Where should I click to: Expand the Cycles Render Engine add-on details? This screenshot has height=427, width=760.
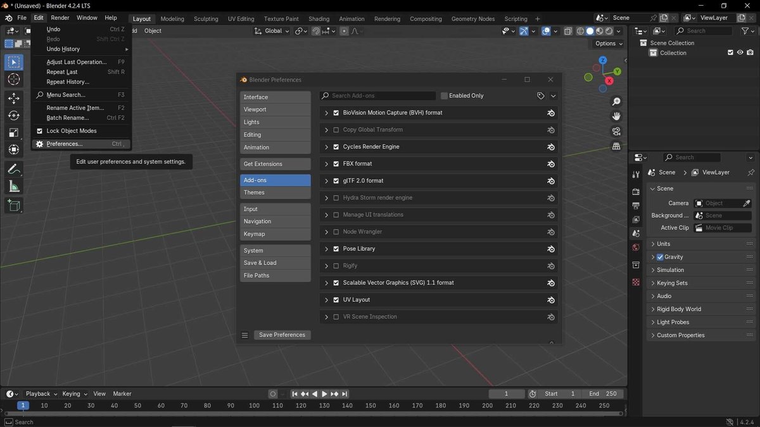tap(326, 146)
